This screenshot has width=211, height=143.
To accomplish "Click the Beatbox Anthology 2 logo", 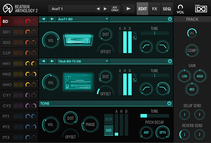I will tap(20, 8).
